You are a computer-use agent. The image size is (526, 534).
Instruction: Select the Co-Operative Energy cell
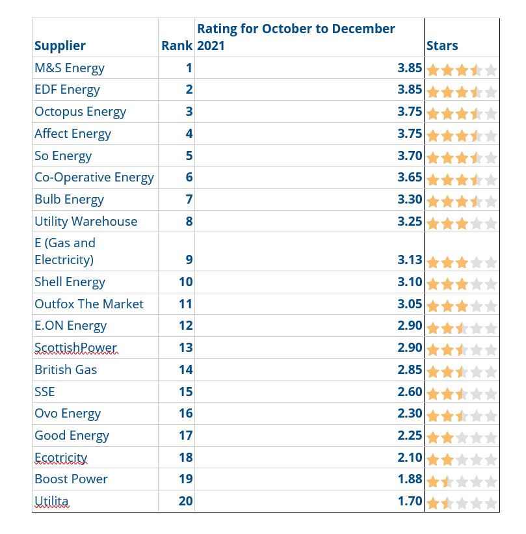tap(94, 177)
